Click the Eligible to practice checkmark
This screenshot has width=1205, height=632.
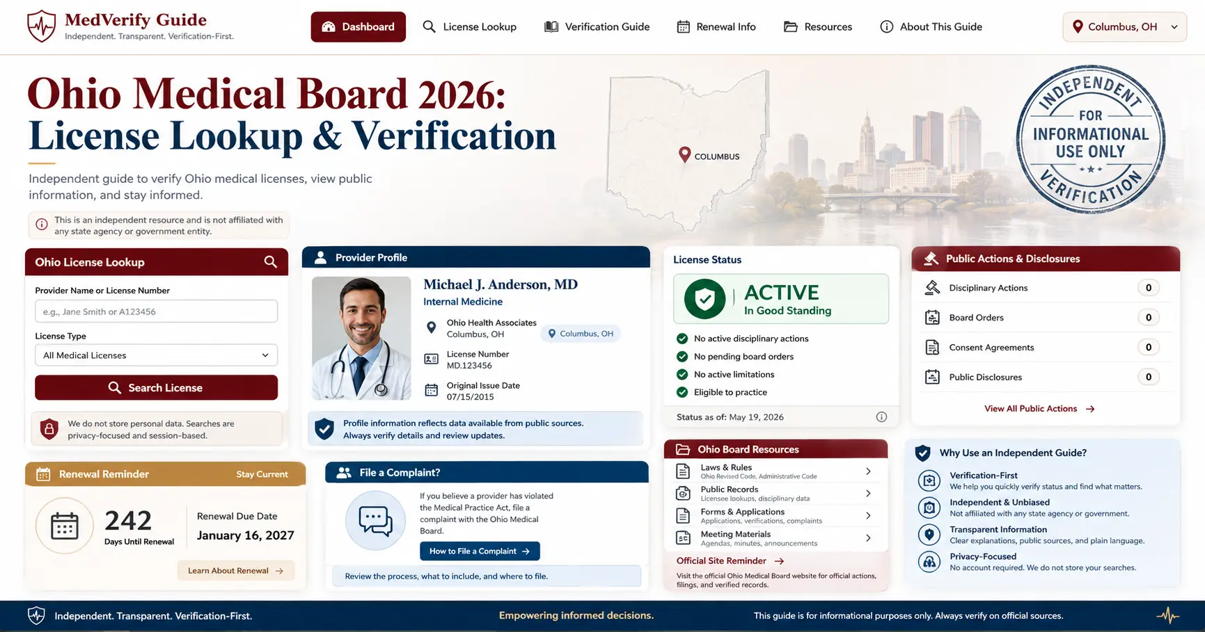pyautogui.click(x=682, y=392)
